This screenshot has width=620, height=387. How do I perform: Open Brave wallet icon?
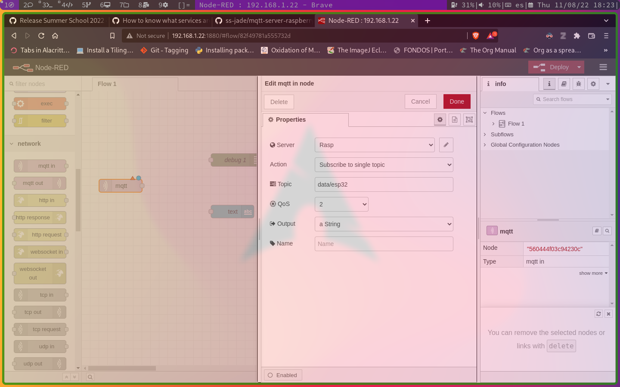[592, 36]
